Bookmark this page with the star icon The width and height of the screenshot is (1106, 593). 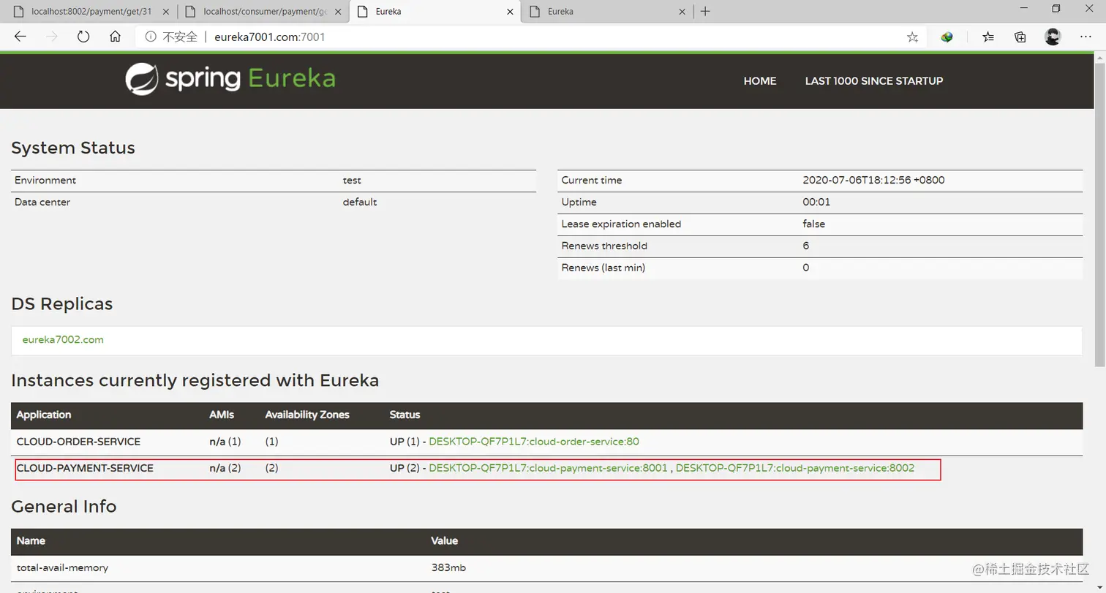912,37
